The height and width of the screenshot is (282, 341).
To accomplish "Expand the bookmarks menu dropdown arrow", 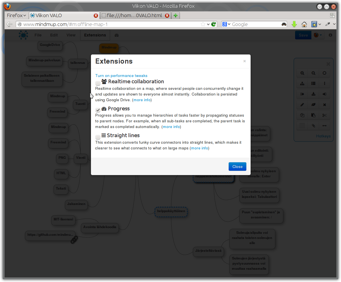I will pyautogui.click(x=320, y=24).
